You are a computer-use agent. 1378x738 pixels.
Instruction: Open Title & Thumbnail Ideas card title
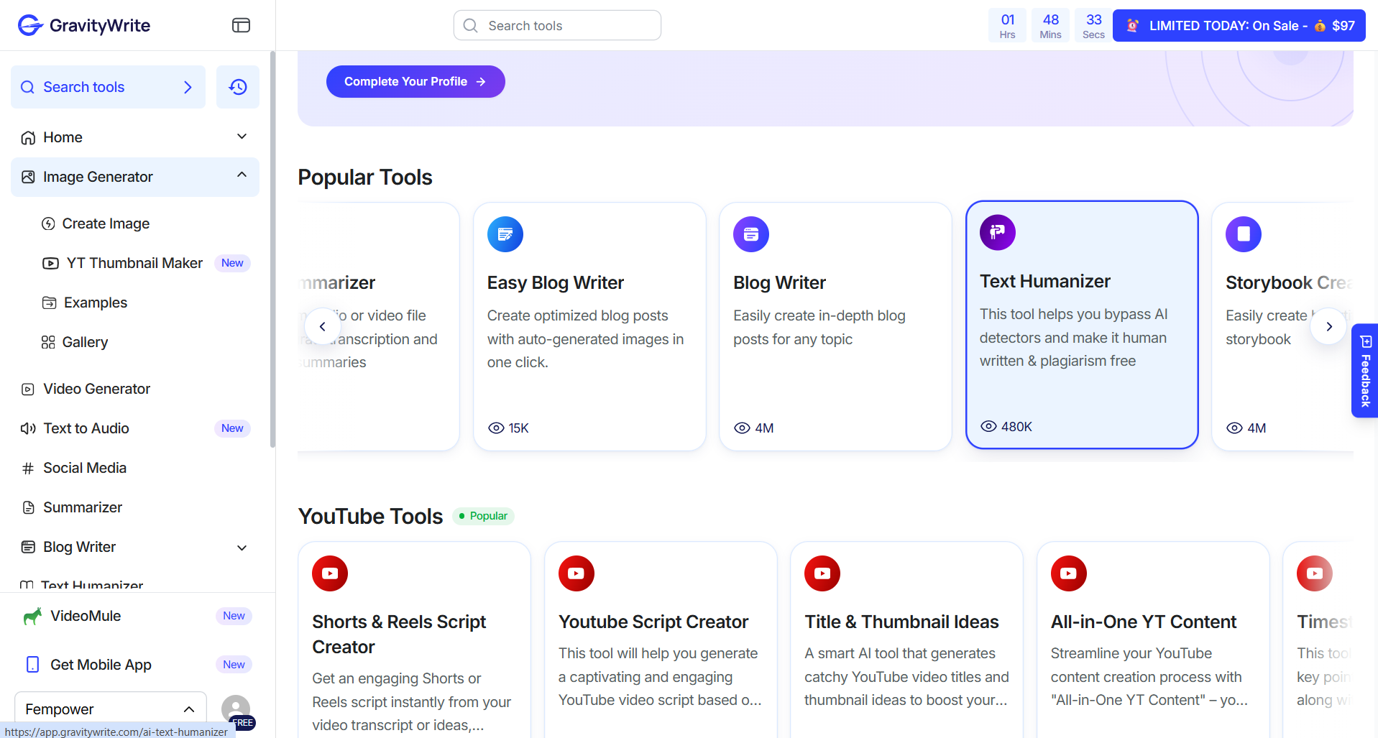[901, 622]
